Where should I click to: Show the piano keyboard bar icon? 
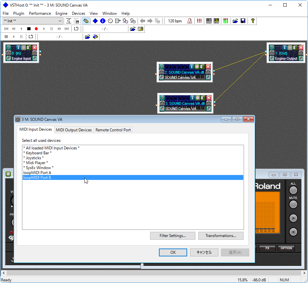click(209, 21)
